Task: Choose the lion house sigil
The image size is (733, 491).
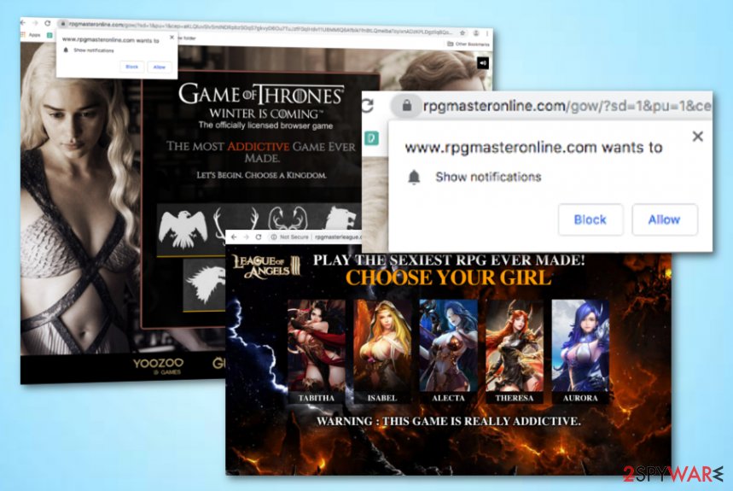Action: coord(340,218)
